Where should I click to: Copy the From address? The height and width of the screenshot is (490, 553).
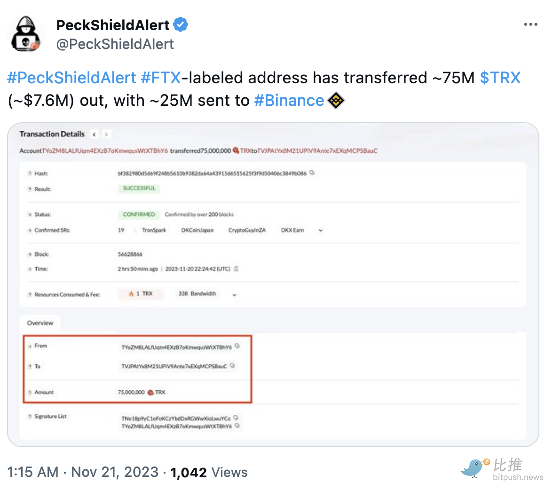point(237,346)
